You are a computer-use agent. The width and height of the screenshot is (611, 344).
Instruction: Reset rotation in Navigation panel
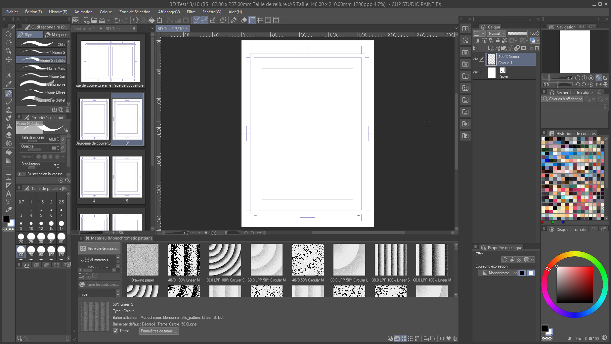pos(591,84)
